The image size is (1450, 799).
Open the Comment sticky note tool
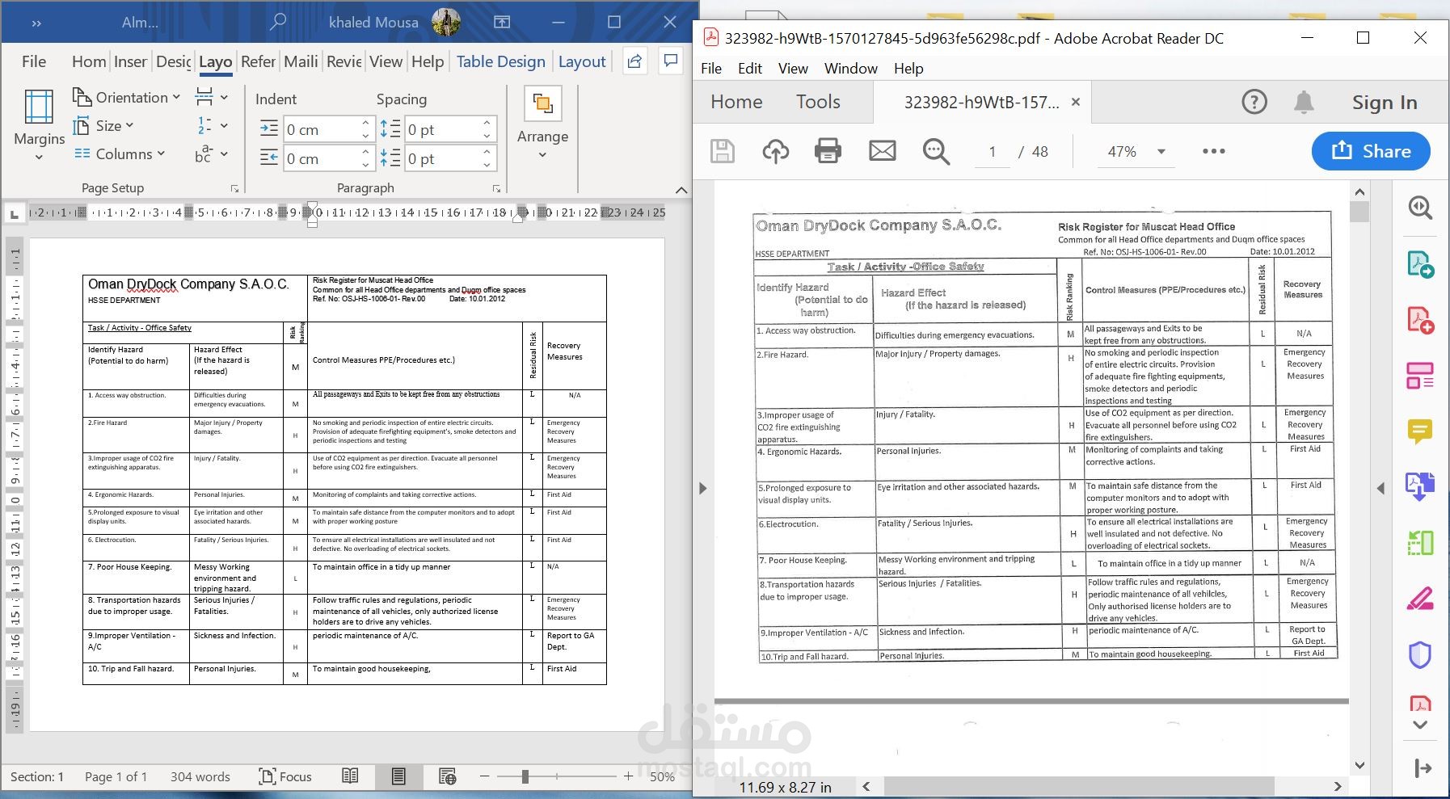[x=1420, y=431]
